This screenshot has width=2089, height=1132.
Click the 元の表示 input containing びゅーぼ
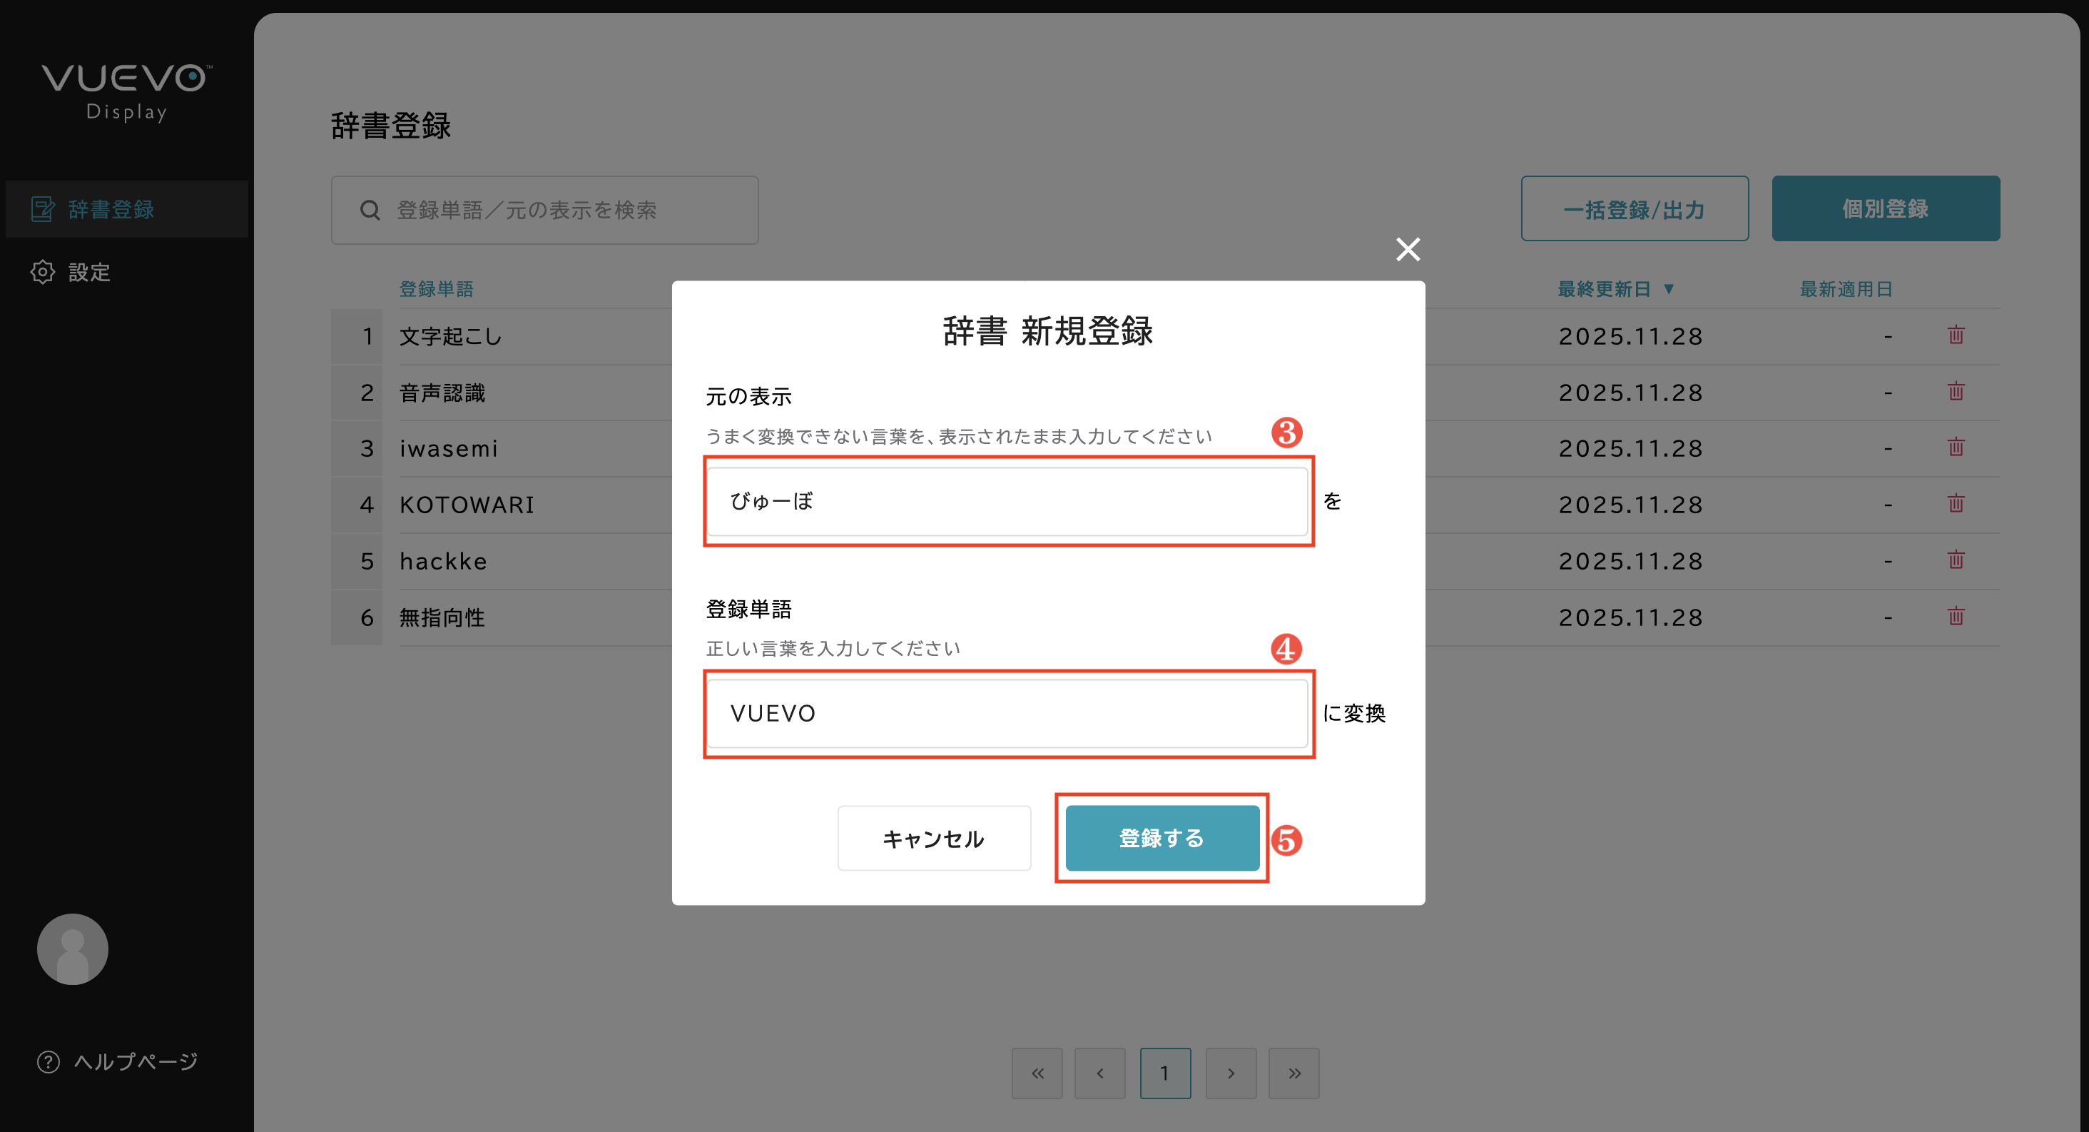point(1007,500)
